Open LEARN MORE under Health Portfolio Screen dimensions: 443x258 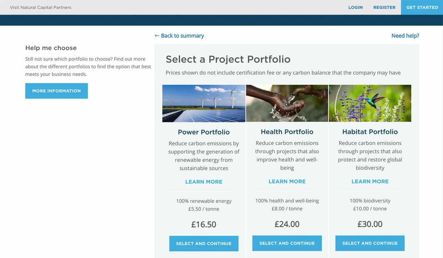[x=287, y=181]
